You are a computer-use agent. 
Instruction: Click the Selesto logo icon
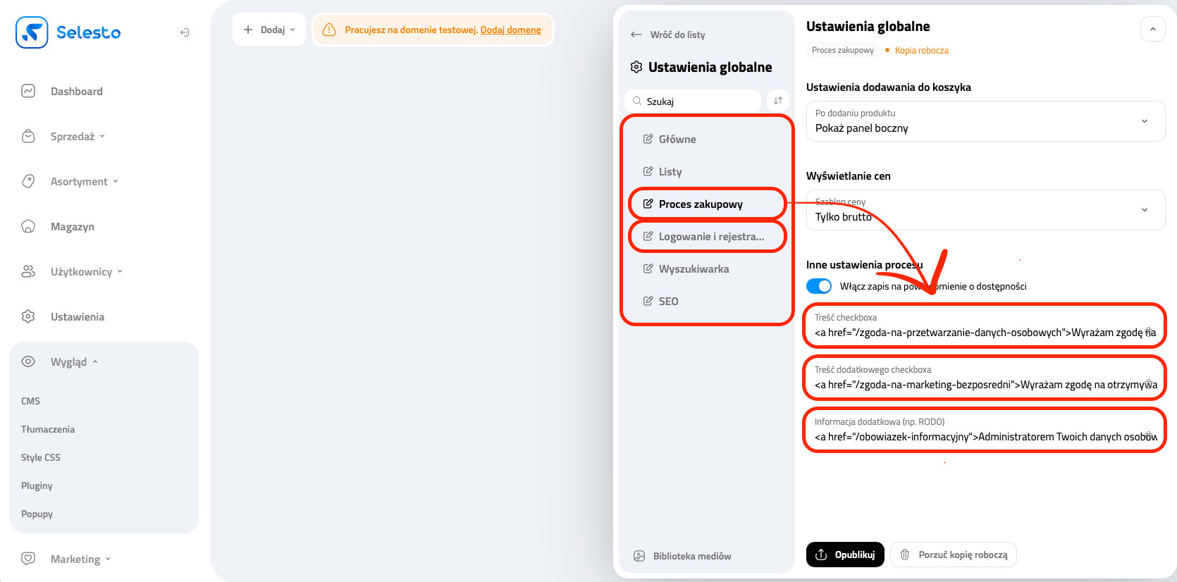32,32
